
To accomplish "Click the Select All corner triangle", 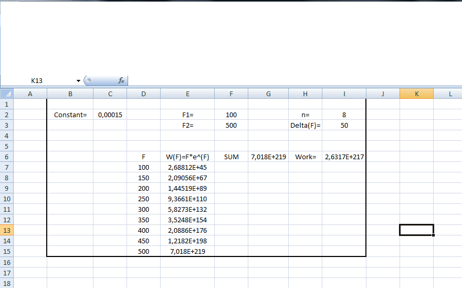I will [x=6, y=94].
